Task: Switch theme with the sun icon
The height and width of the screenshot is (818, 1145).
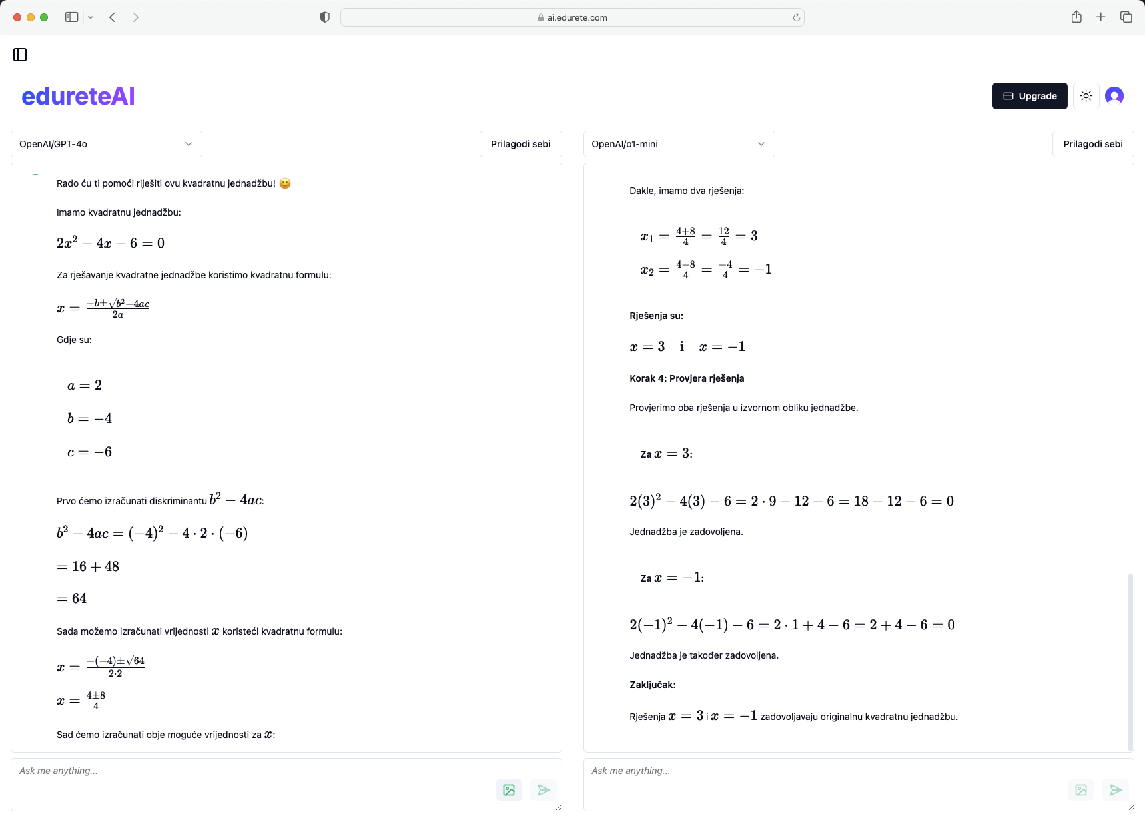Action: [1086, 96]
